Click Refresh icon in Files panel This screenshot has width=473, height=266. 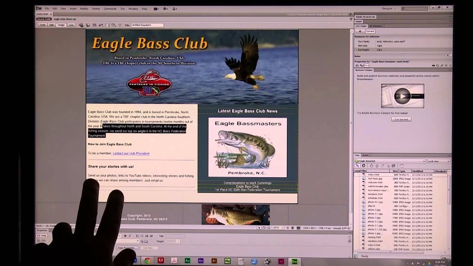(x=364, y=166)
